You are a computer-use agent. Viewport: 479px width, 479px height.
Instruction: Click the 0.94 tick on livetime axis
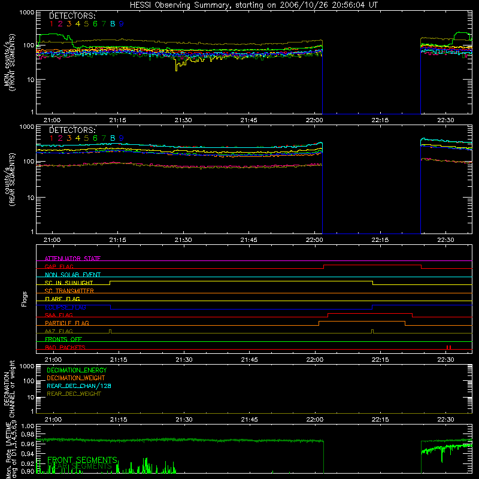click(x=28, y=453)
